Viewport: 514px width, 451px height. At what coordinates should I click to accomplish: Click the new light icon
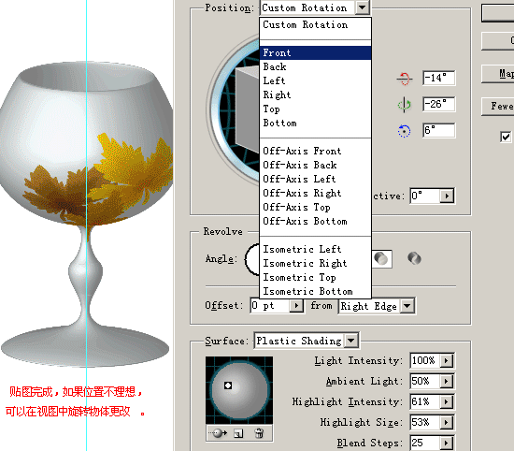(x=238, y=433)
